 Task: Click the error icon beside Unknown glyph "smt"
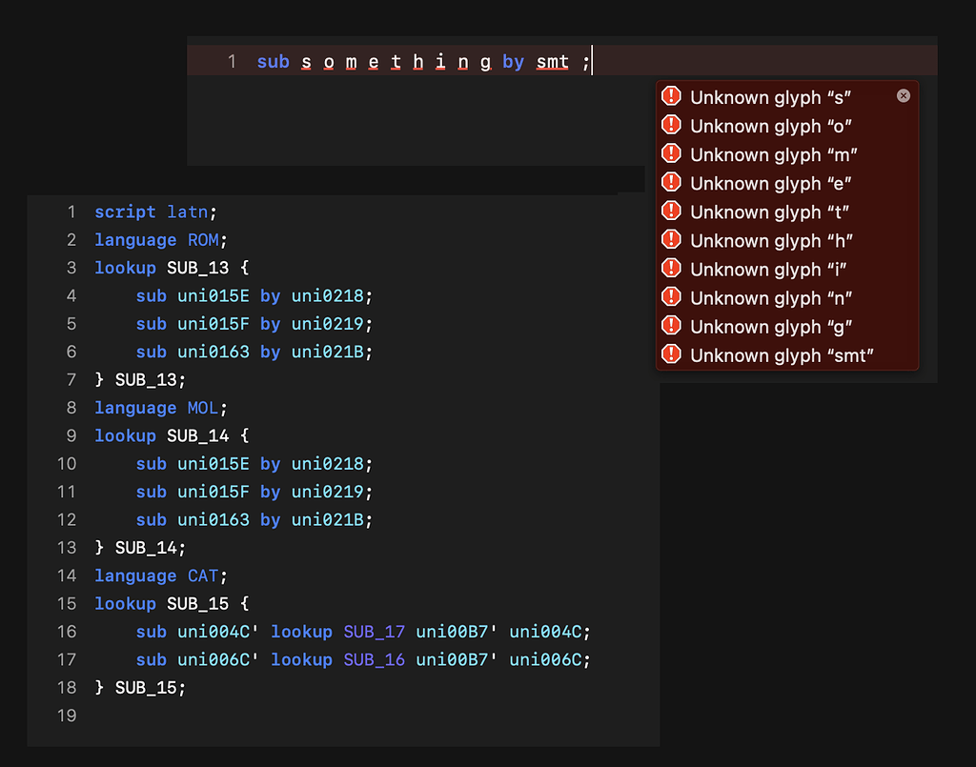pyautogui.click(x=671, y=354)
